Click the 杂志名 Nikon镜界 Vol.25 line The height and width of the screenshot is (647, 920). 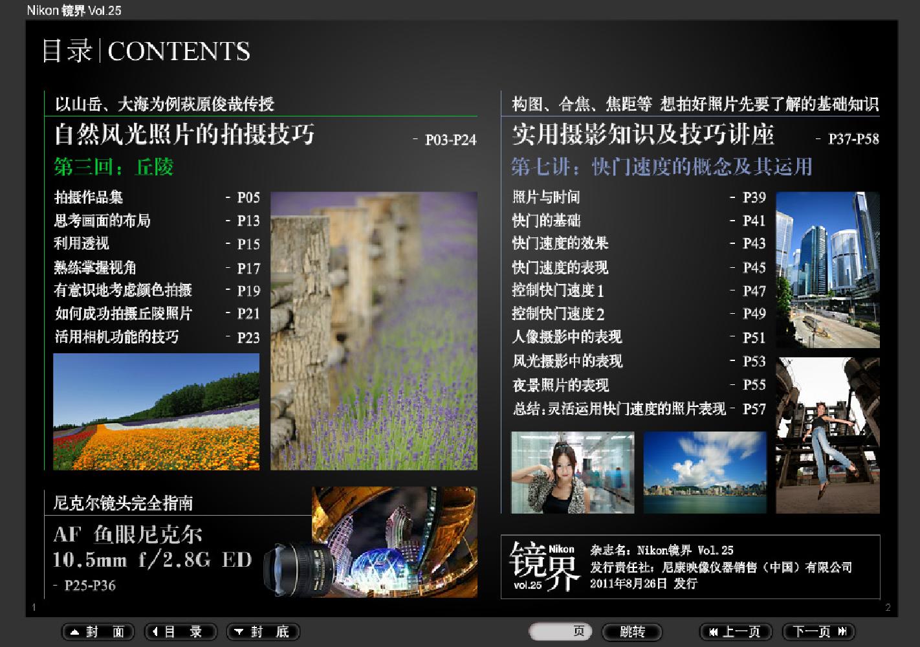662,551
